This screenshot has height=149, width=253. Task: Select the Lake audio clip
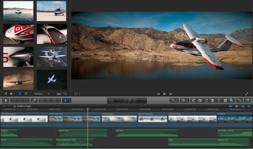click(x=192, y=142)
